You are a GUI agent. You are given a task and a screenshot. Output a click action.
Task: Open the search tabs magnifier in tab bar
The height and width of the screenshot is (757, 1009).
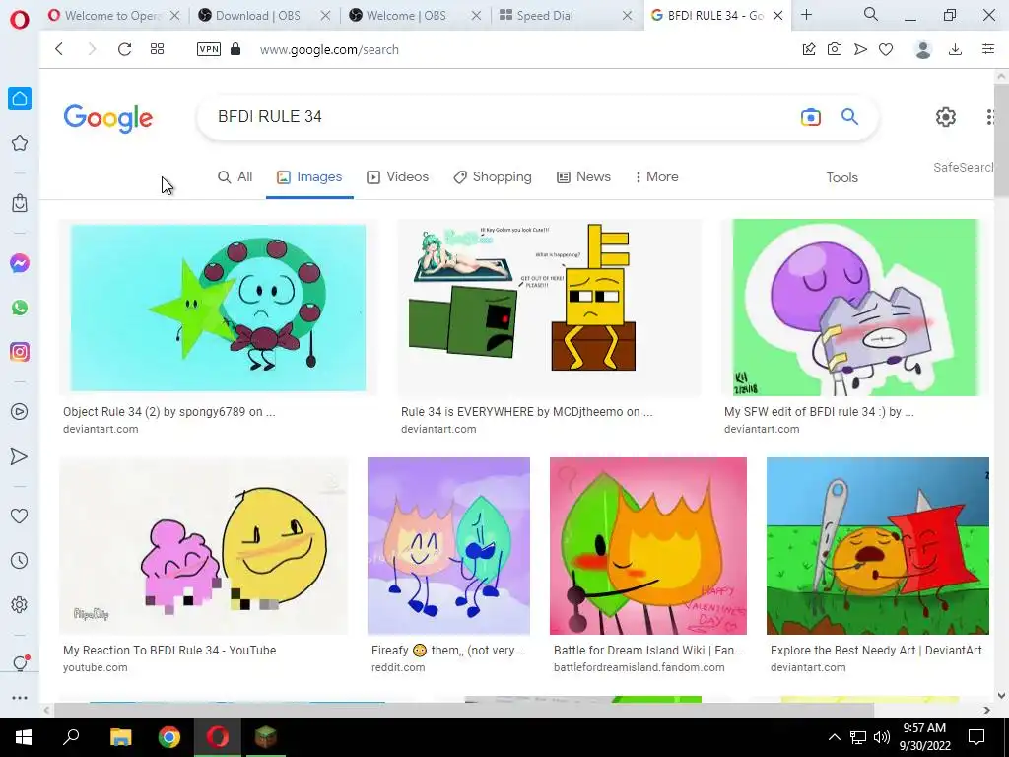[x=871, y=14]
